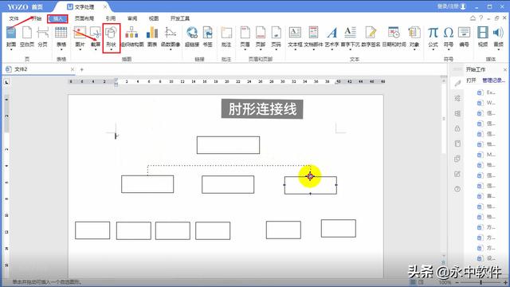Expand the dropdown arrow under 表格
The height and width of the screenshot is (287, 510).
(61, 49)
